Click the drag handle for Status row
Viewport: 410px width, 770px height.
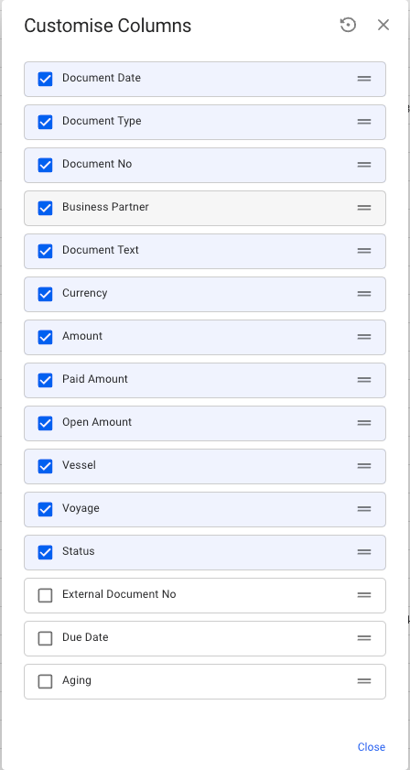tap(364, 552)
